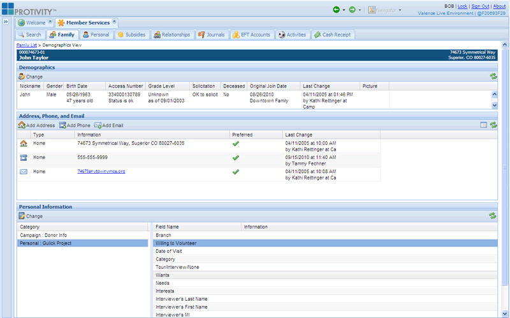Click the email envelope row icon
Screen dimensions: 510x318
(24, 171)
